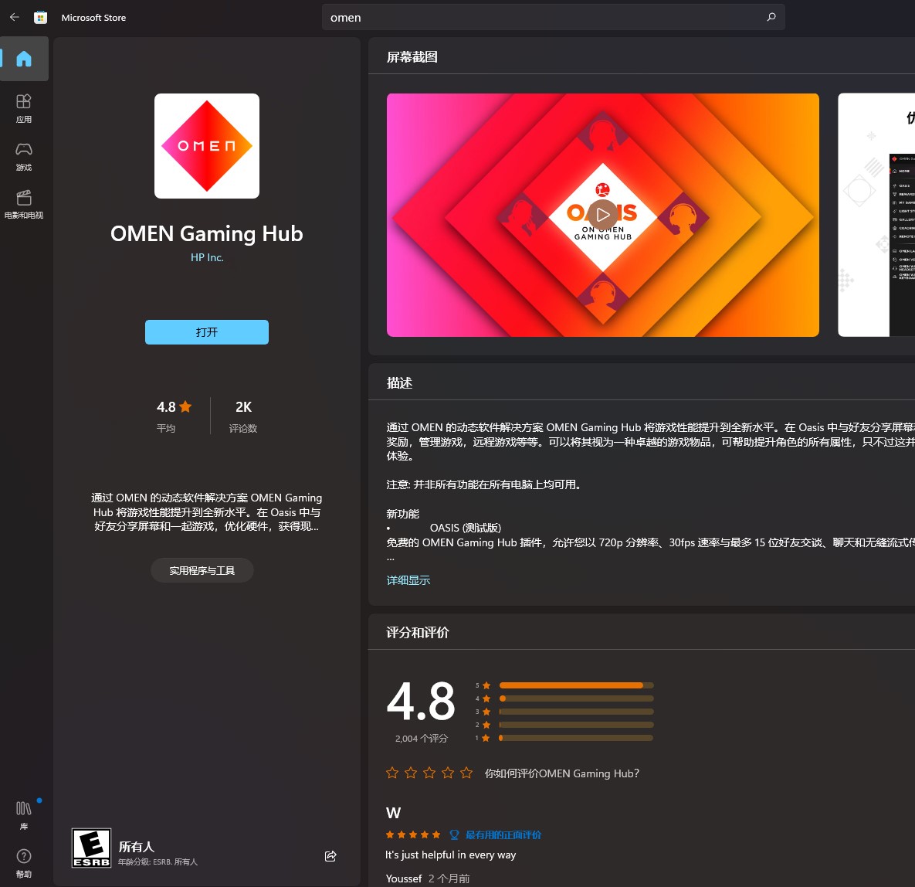
Task: Rate the app two stars
Action: [411, 773]
